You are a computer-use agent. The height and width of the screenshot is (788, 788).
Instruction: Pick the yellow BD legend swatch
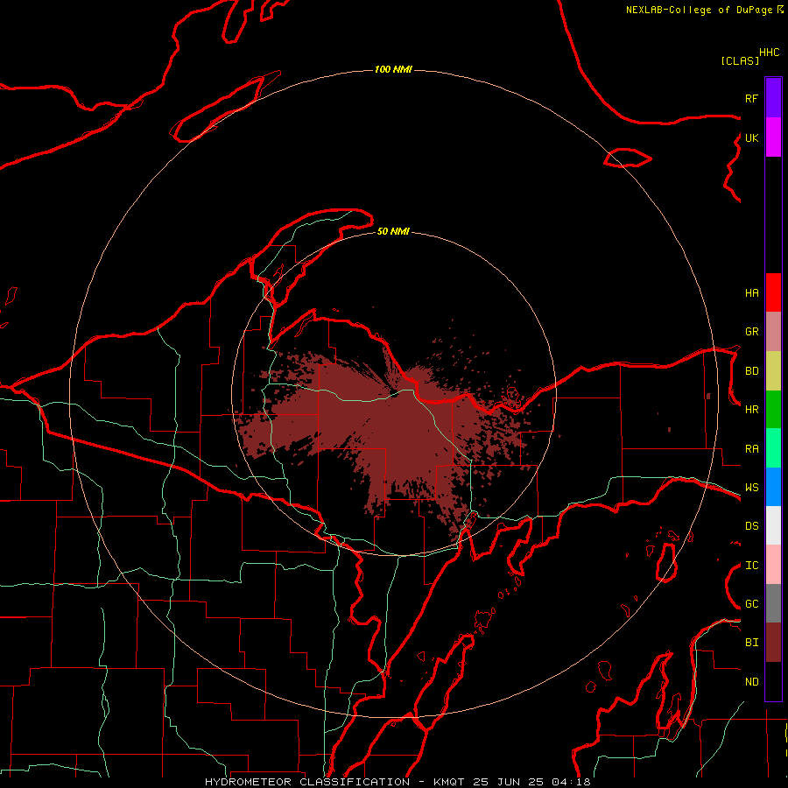773,371
